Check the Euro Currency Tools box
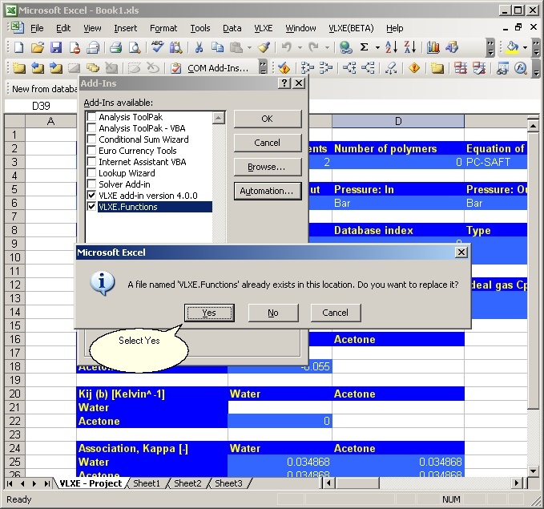Screen dimensions: 544x509 [91, 151]
